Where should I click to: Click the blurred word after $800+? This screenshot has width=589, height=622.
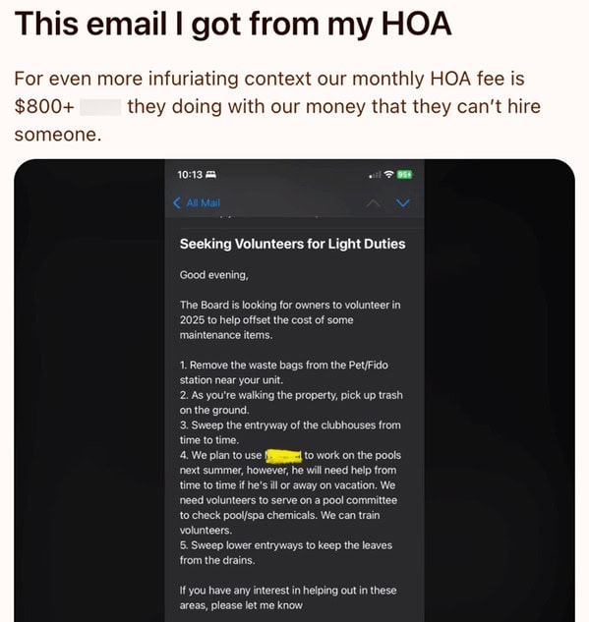[100, 107]
